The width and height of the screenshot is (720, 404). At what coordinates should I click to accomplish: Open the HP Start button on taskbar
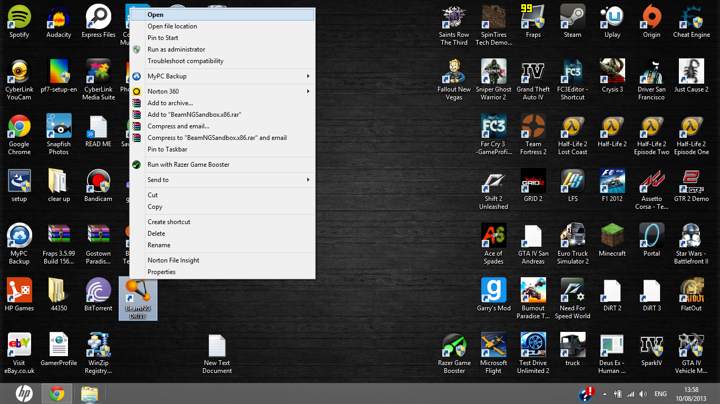[x=24, y=393]
